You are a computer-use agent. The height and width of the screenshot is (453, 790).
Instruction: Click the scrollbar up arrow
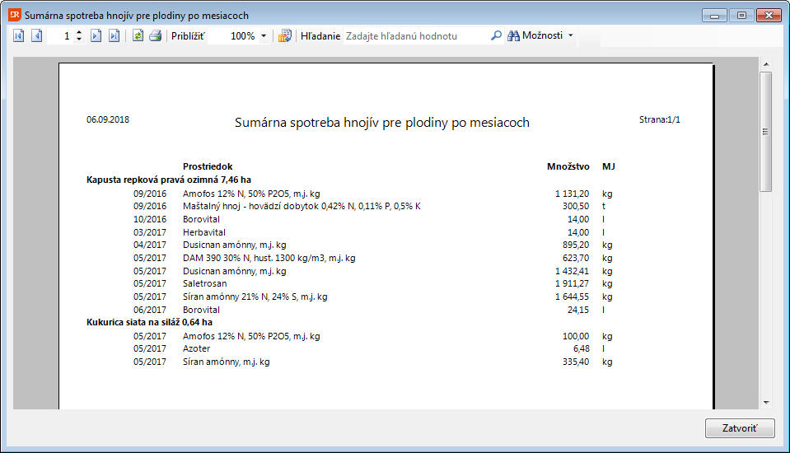coord(766,64)
